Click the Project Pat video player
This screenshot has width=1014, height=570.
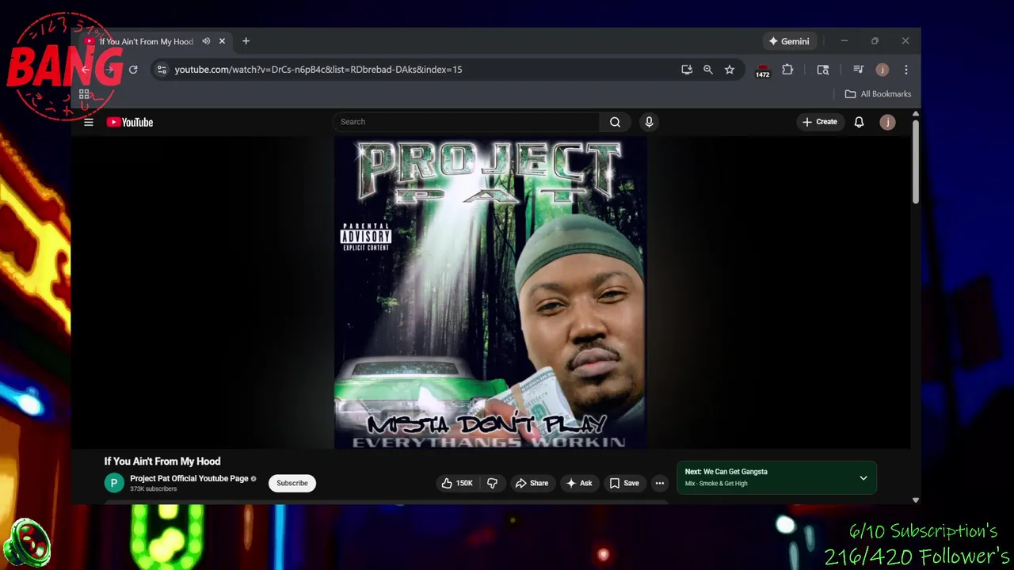[x=490, y=294]
